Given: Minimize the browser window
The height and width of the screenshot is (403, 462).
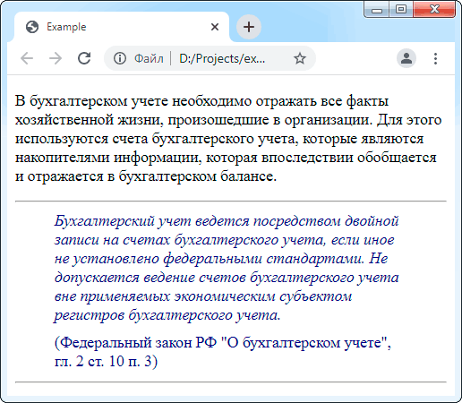Looking at the screenshot, I should [377, 10].
